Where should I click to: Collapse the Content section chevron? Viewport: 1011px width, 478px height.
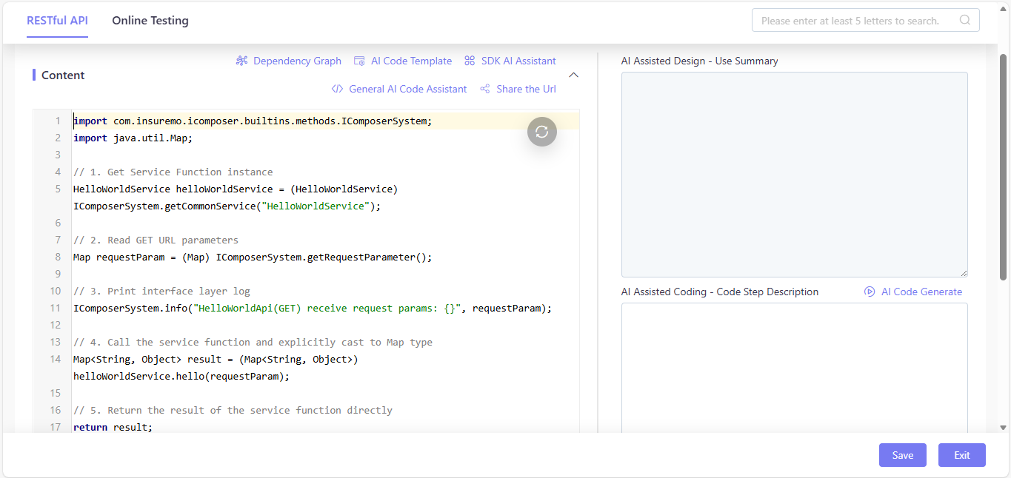(573, 75)
